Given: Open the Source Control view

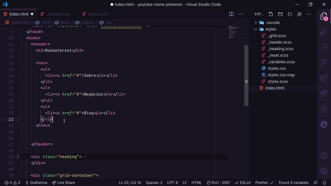Looking at the screenshot, I should click(324, 62).
